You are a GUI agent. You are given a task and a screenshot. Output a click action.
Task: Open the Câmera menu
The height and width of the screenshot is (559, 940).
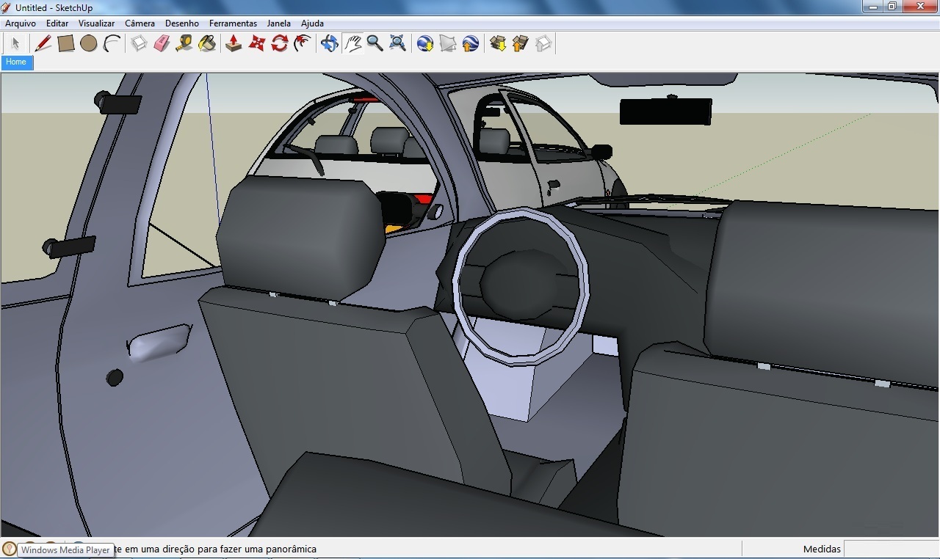tap(140, 23)
